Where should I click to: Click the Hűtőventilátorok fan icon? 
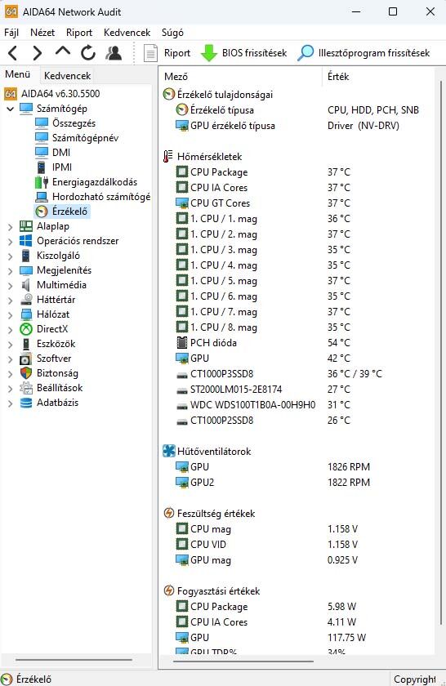pos(169,451)
